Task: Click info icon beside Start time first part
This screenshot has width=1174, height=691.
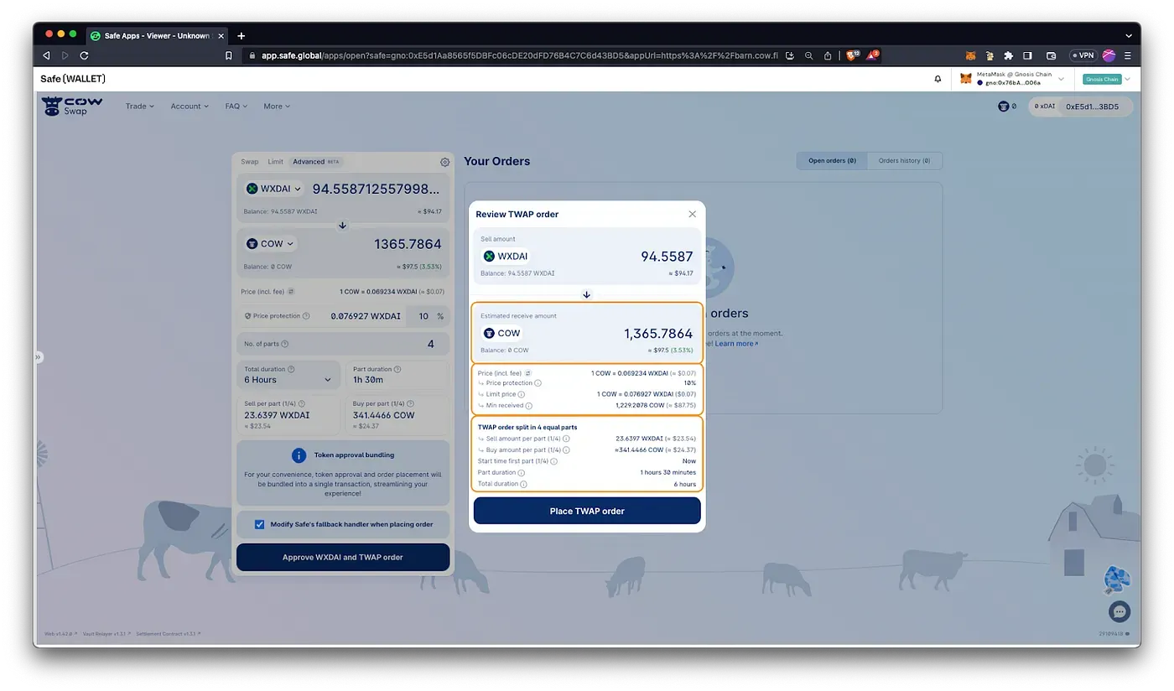Action: coord(554,461)
